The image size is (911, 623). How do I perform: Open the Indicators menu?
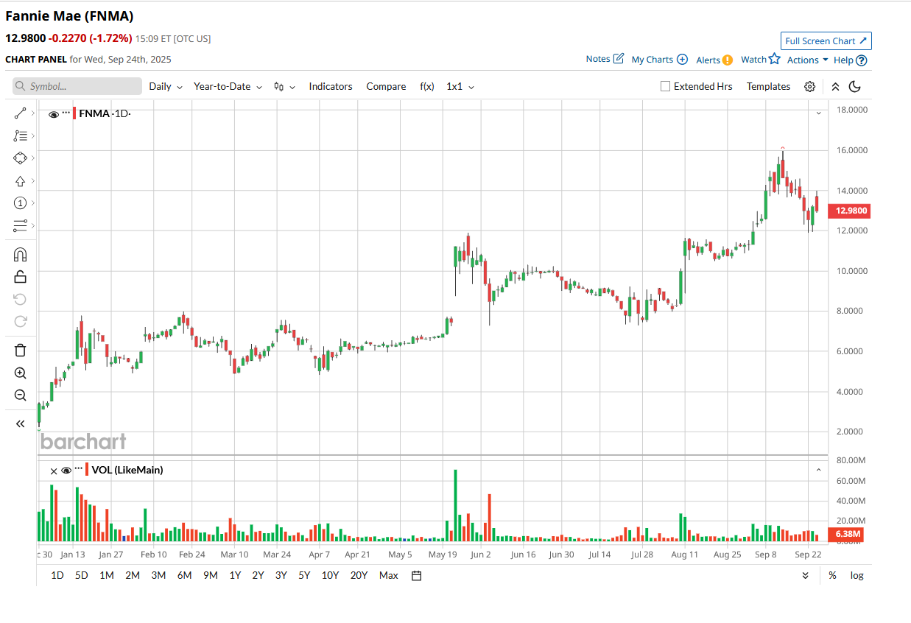click(x=331, y=86)
